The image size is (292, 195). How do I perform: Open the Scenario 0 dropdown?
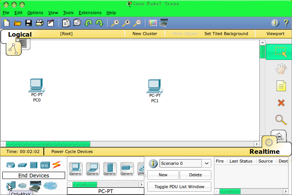click(x=206, y=163)
